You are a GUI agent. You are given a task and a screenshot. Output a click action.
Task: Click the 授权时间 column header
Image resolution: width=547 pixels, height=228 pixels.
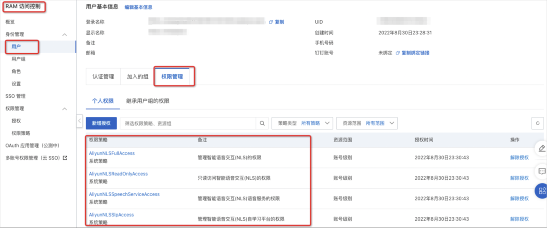point(424,140)
